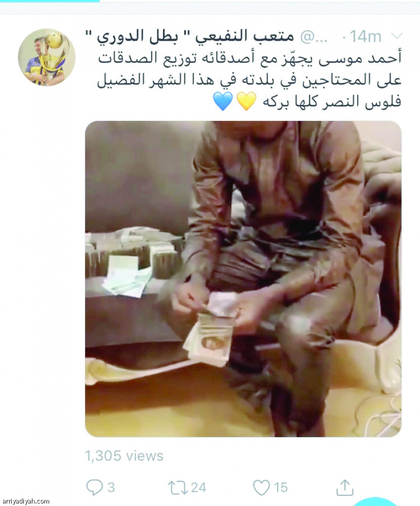Viewport: 420px width, 506px height.
Task: Open the tweet author's profile picture
Action: (47, 57)
